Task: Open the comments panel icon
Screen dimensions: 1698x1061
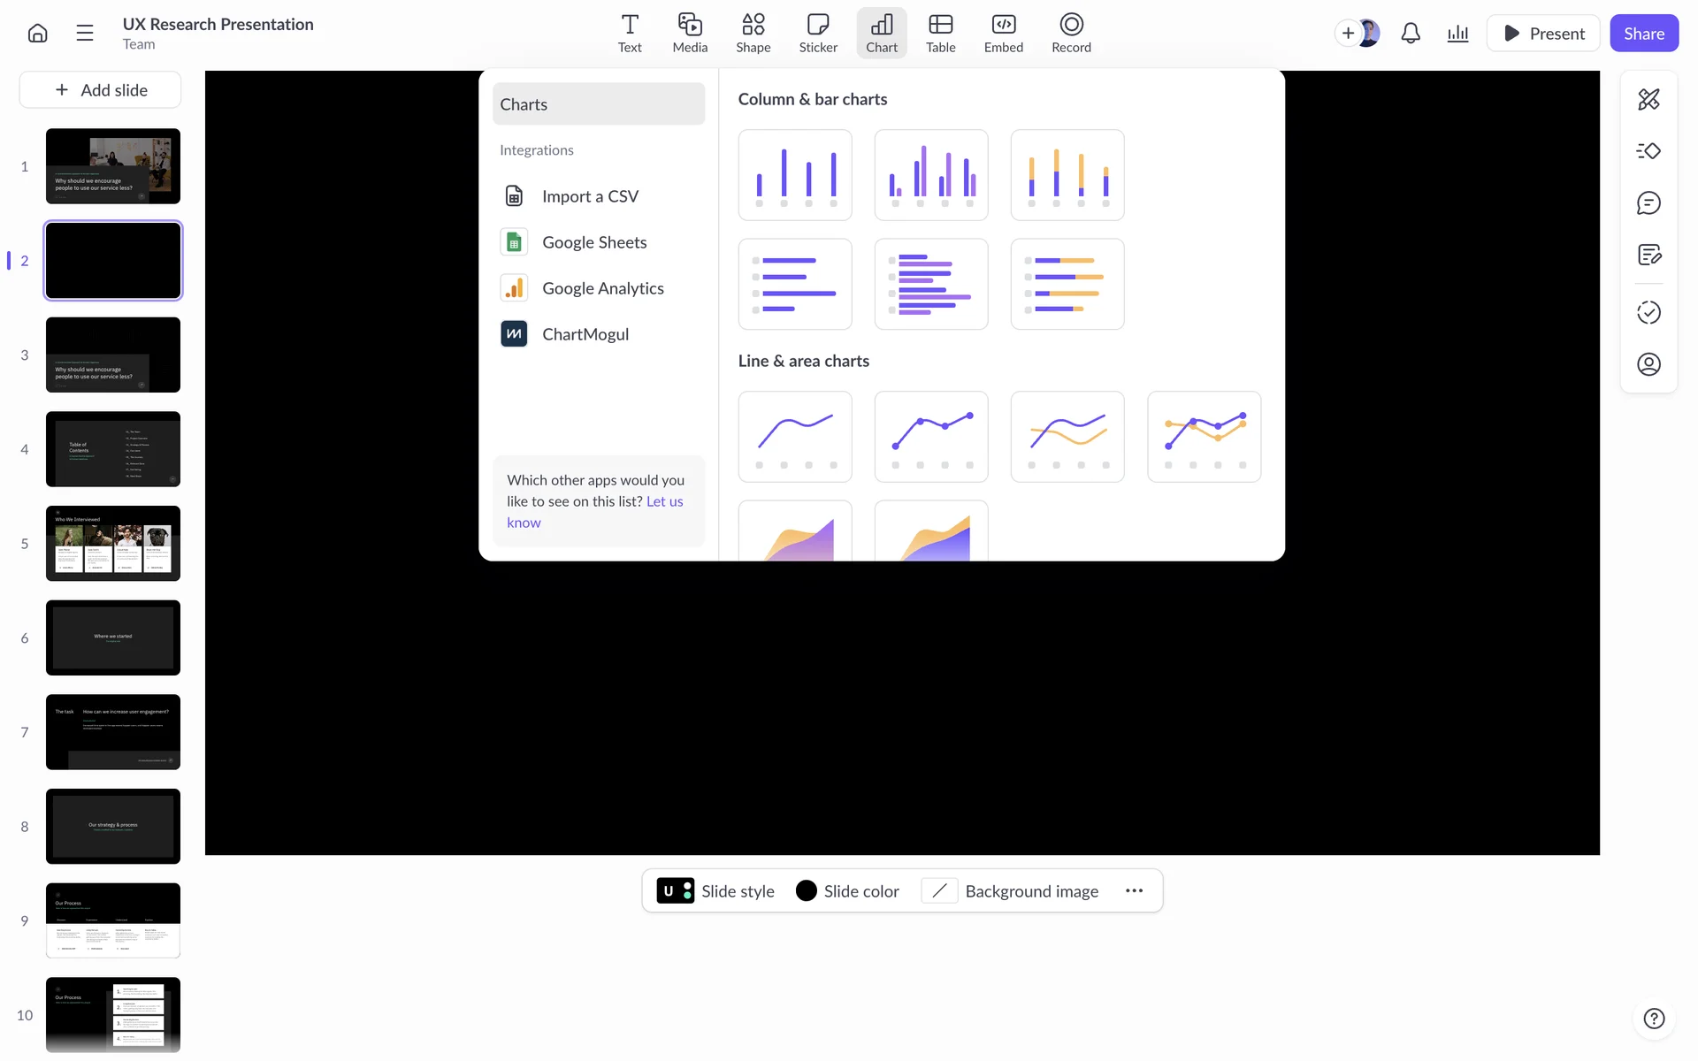Action: (x=1648, y=203)
